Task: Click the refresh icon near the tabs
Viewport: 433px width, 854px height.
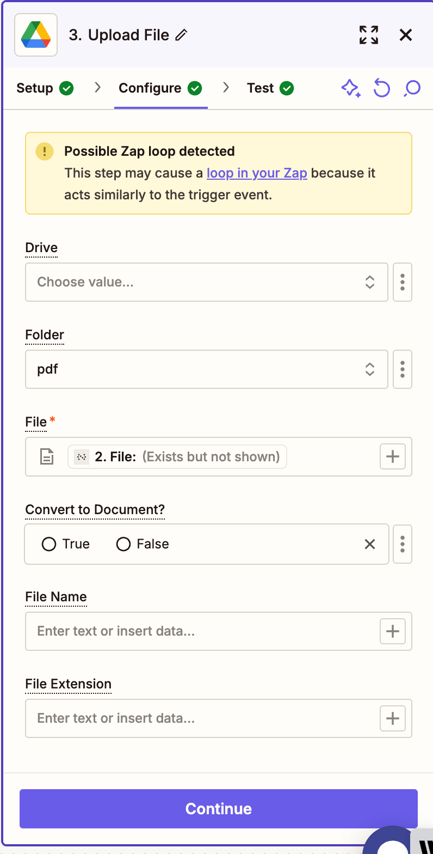Action: point(381,88)
